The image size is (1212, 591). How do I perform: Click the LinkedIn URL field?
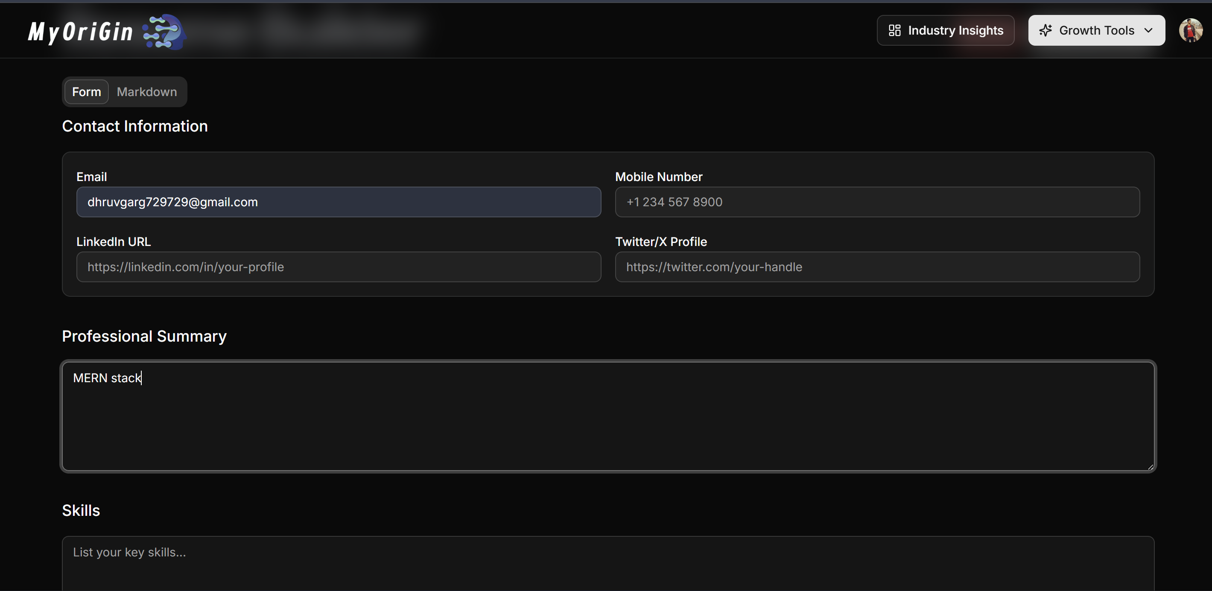pyautogui.click(x=338, y=267)
